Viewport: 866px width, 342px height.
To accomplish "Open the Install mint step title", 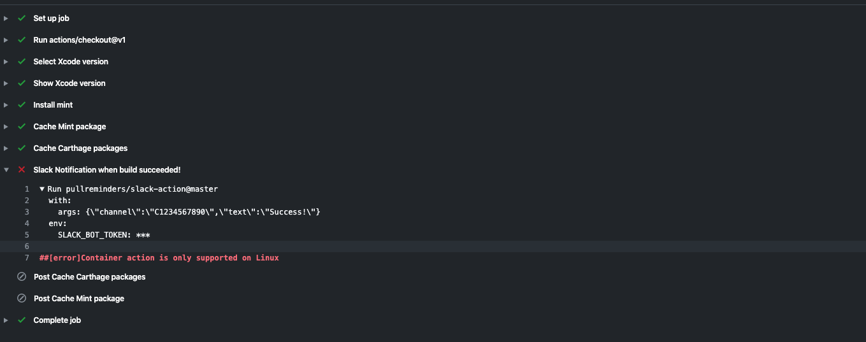I will tap(53, 105).
